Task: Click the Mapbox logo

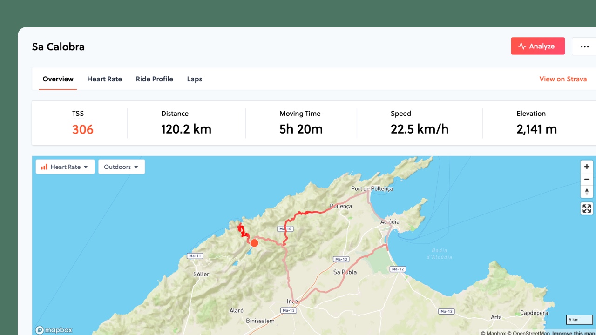Action: [x=54, y=330]
